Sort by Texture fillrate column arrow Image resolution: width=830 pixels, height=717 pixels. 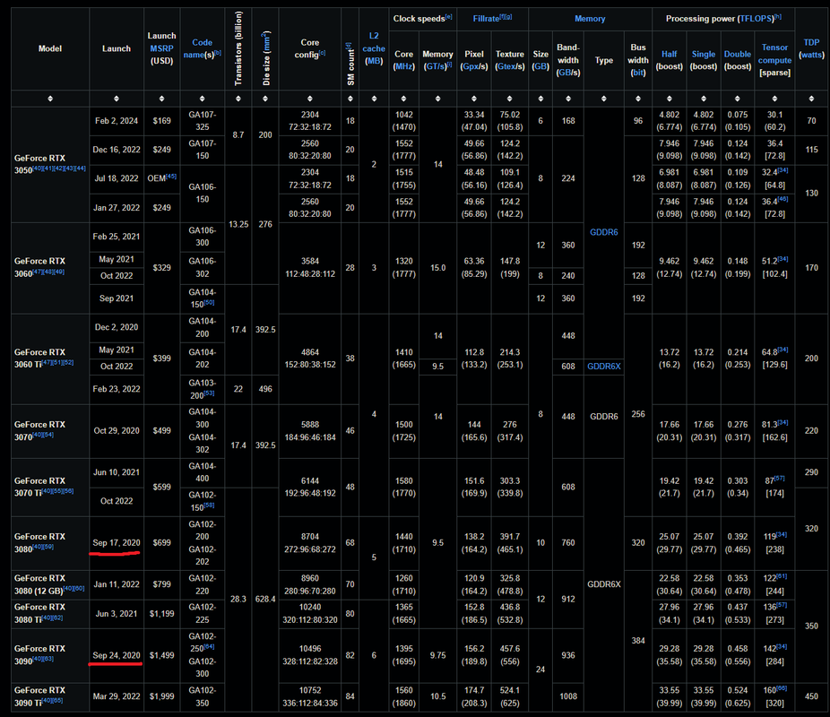click(510, 99)
